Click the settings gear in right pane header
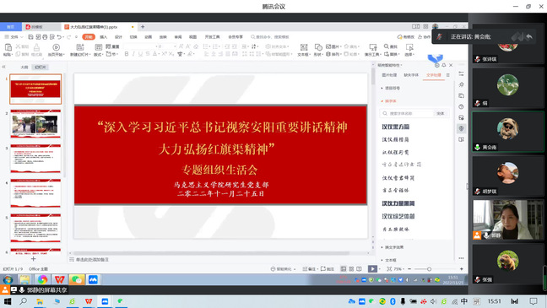The height and width of the screenshot is (308, 547). pos(436,65)
